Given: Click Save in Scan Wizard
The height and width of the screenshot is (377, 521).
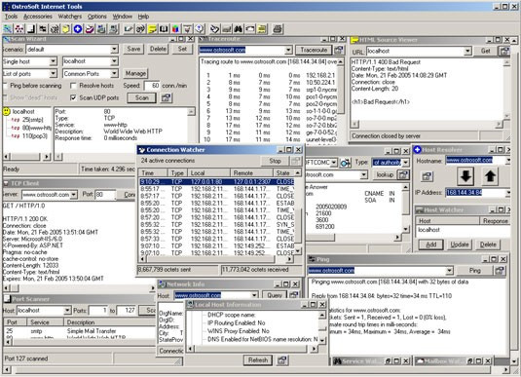Looking at the screenshot, I should tap(133, 49).
